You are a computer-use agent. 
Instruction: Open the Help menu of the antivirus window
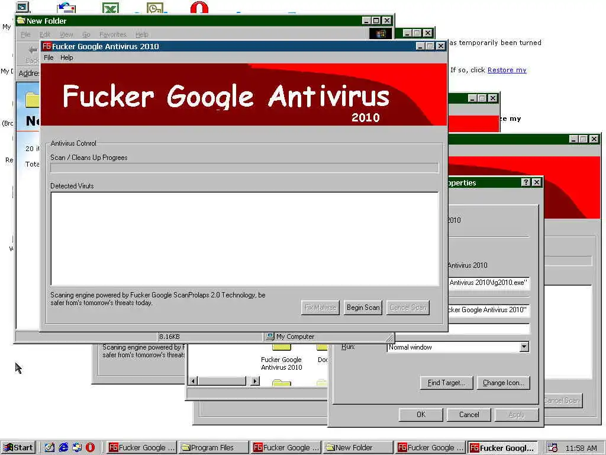(66, 57)
